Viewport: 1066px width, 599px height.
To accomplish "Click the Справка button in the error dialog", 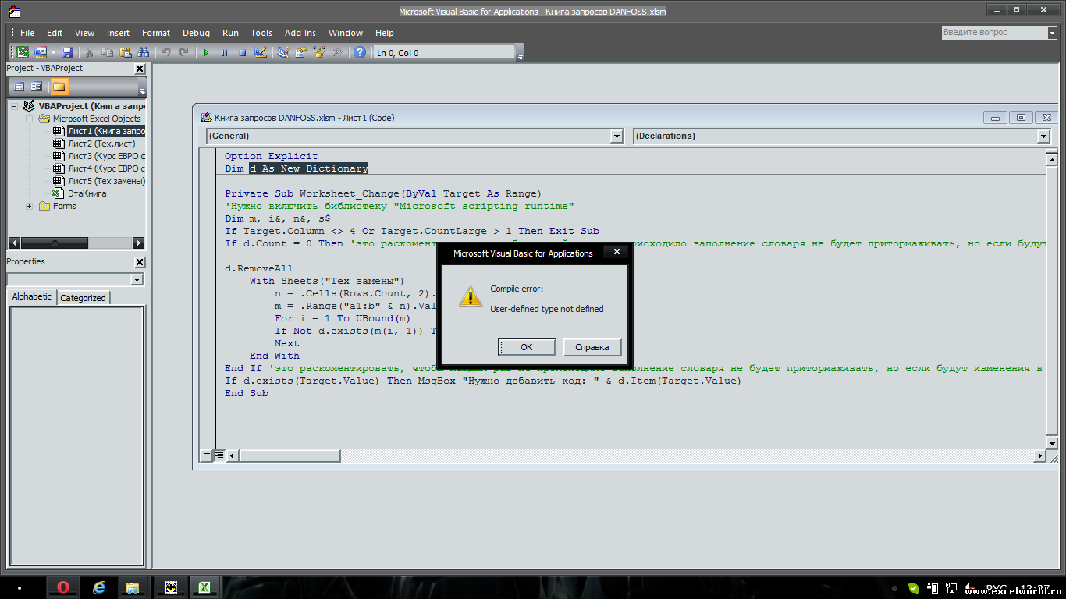I will coord(592,347).
